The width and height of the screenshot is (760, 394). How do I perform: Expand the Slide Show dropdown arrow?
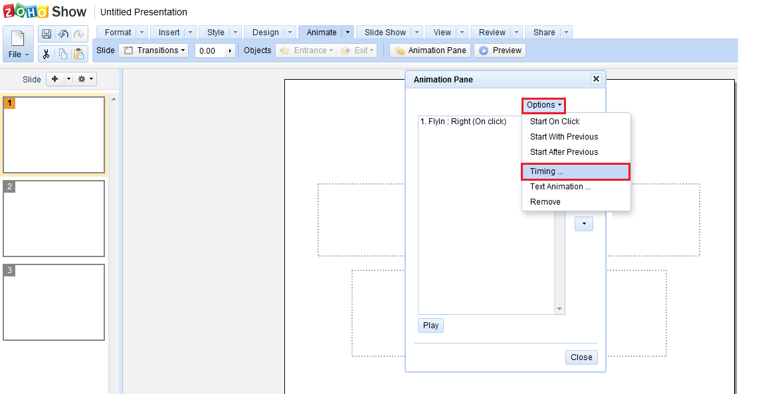pyautogui.click(x=417, y=33)
